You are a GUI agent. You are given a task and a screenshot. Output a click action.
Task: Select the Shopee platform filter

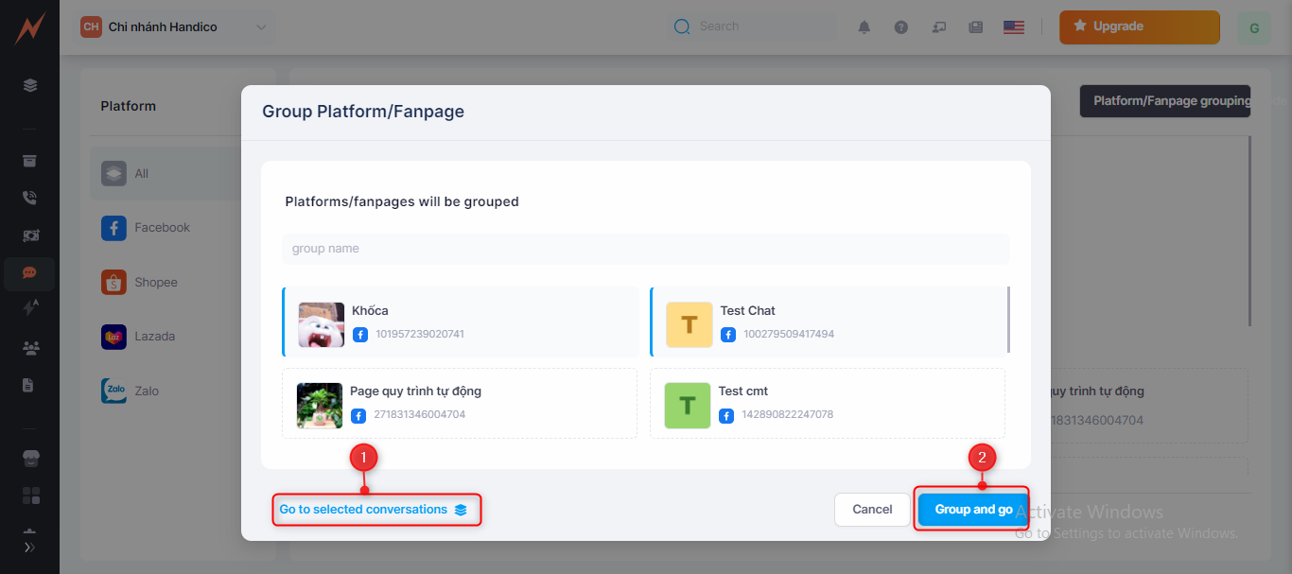[155, 282]
